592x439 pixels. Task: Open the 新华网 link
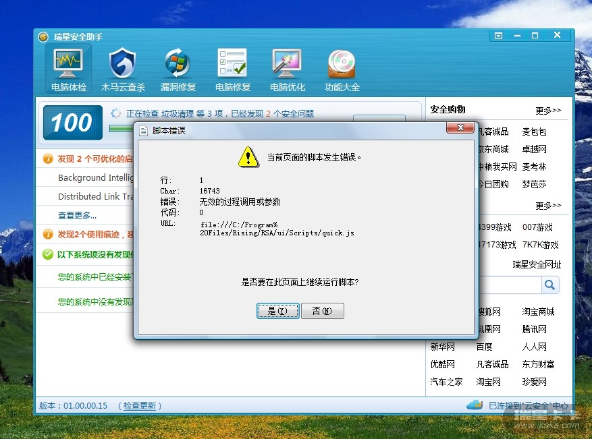pos(443,347)
